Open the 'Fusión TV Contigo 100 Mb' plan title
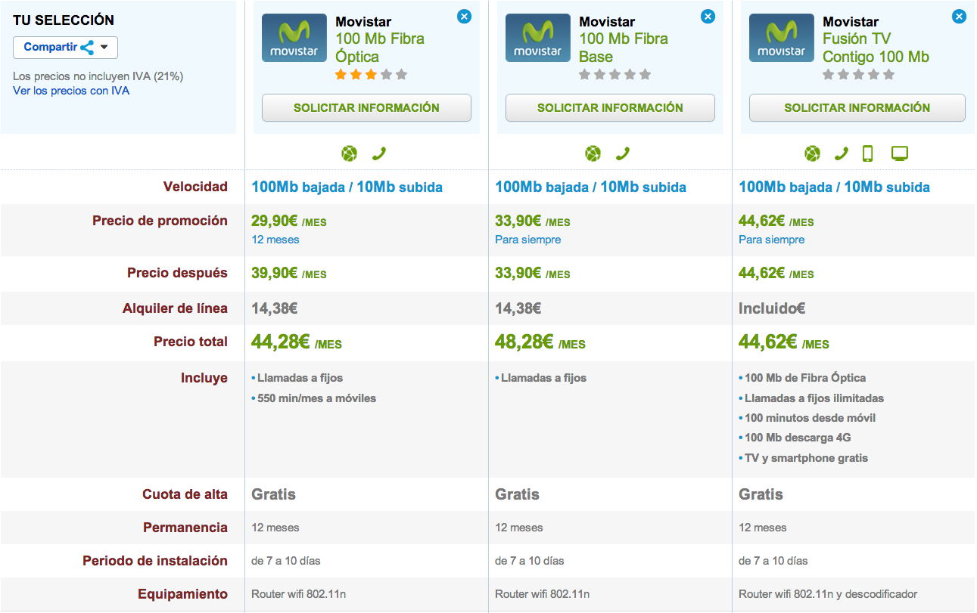 coord(876,48)
